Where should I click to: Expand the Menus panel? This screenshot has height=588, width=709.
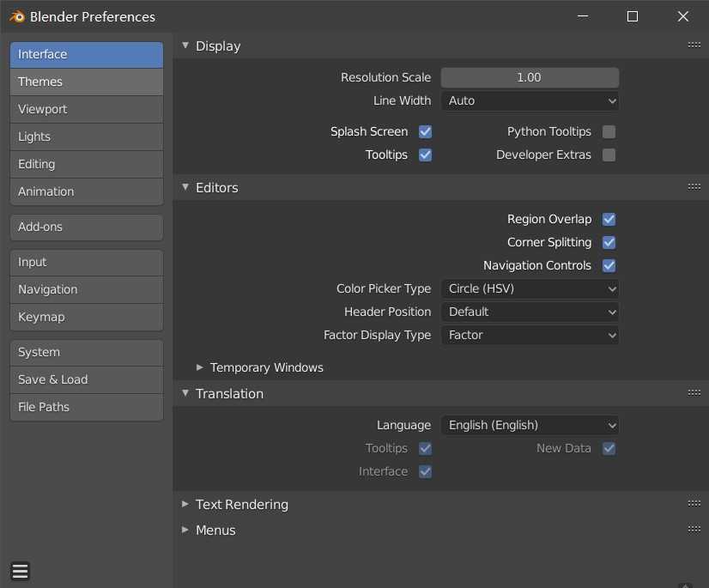(185, 530)
